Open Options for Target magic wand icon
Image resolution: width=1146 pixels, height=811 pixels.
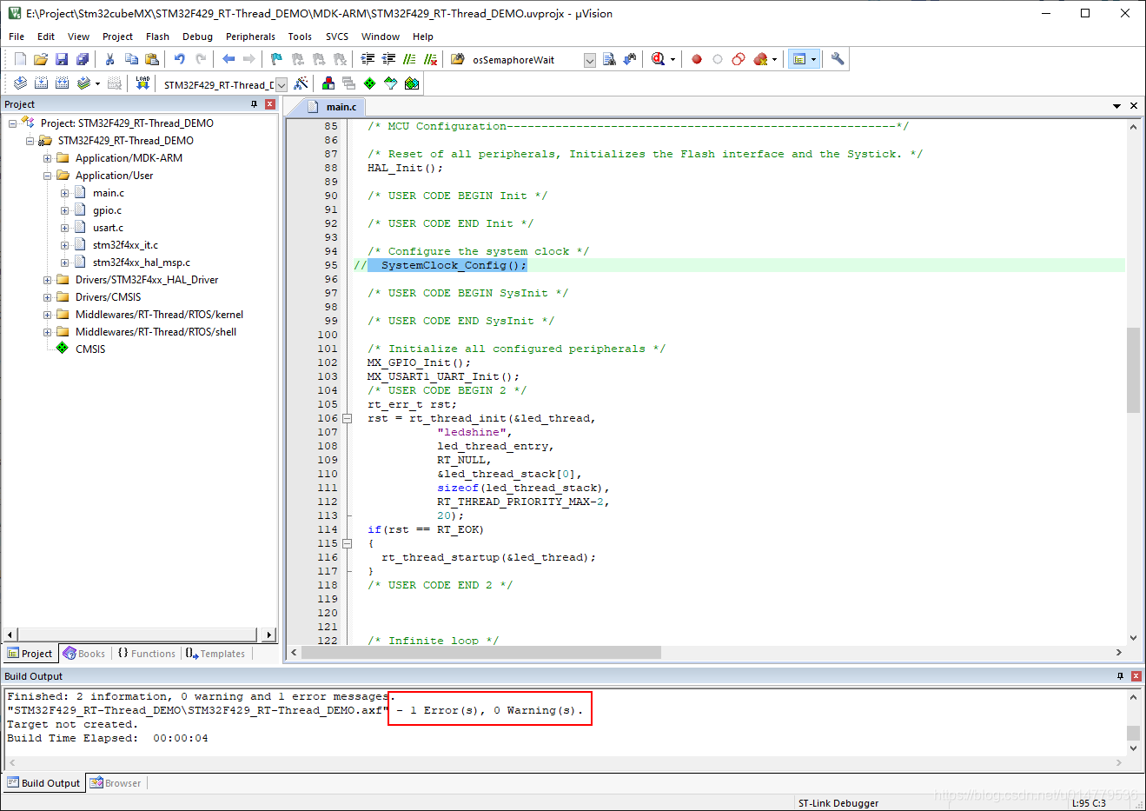(x=301, y=83)
